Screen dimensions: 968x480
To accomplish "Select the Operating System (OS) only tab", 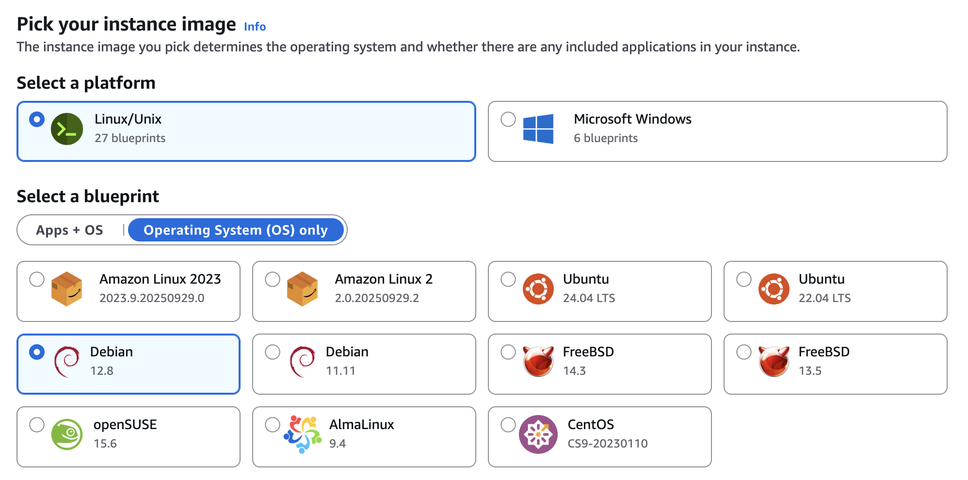I will click(236, 230).
